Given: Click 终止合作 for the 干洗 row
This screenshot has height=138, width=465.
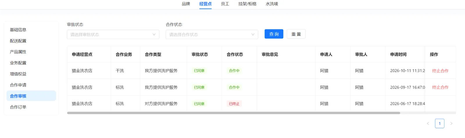Looking at the screenshot, I should (440, 71).
